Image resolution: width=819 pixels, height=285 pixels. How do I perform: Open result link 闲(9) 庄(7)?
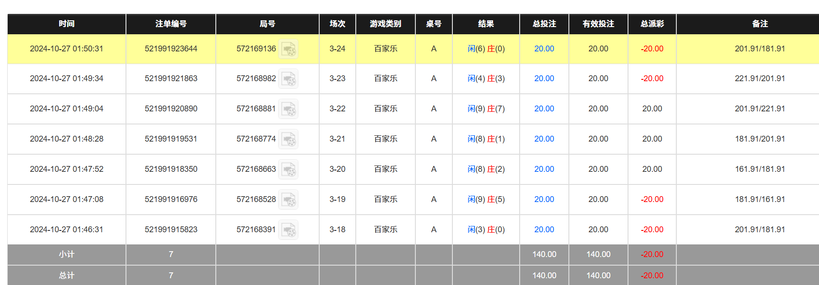pyautogui.click(x=486, y=109)
